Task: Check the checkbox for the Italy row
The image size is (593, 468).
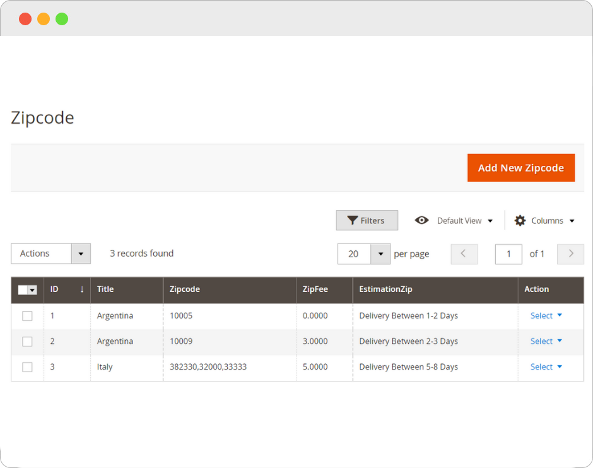Action: 27,366
